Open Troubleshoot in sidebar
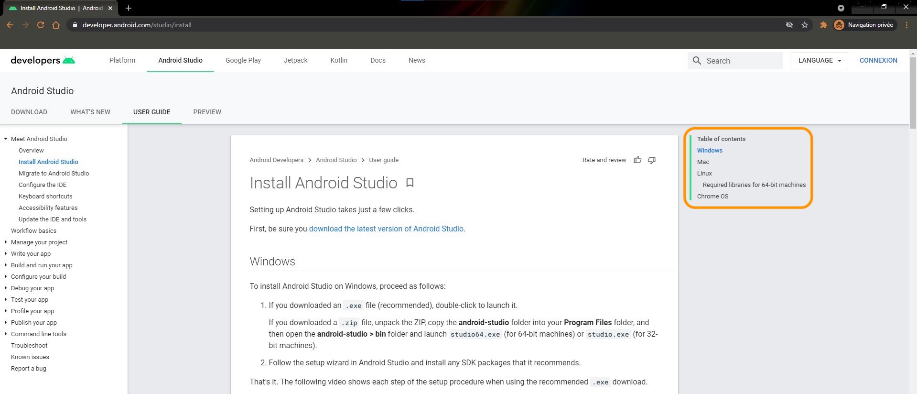Screen dimensions: 917x394 pyautogui.click(x=29, y=345)
